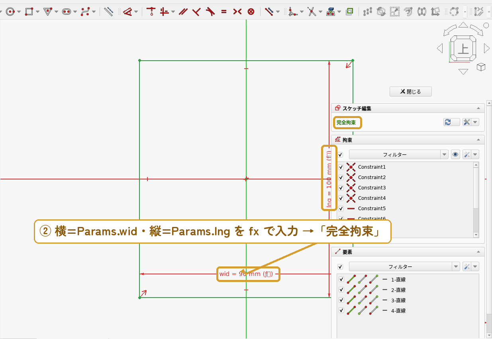Screen dimensions: 492x339
Task: Toggle listed constraints visibility eye button
Action: coord(455,154)
